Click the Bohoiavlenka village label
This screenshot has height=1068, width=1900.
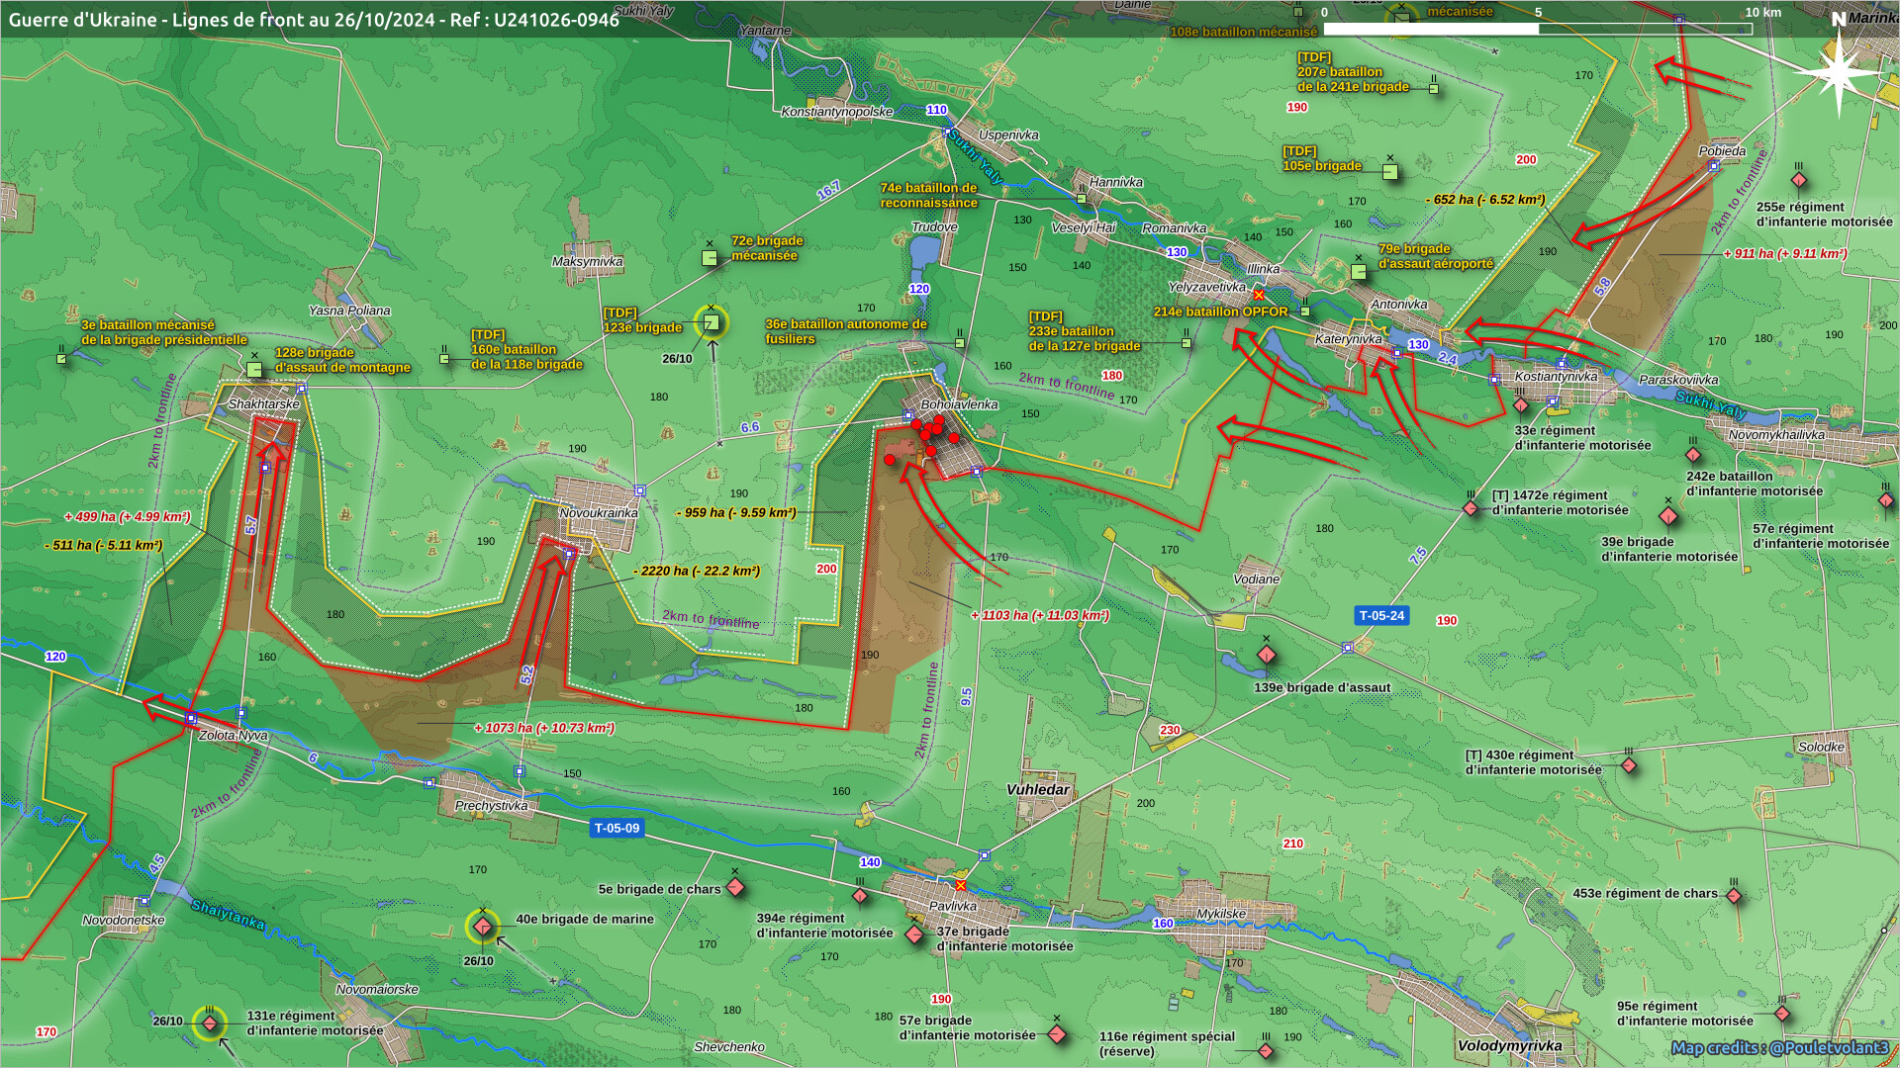point(958,404)
